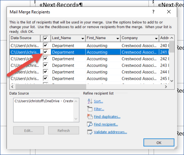This screenshot has height=155, width=184.
Task: Click the Last_Name column header text
Action: 61,38
